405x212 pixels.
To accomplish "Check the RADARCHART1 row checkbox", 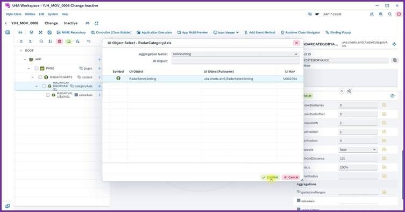I will (40, 77).
